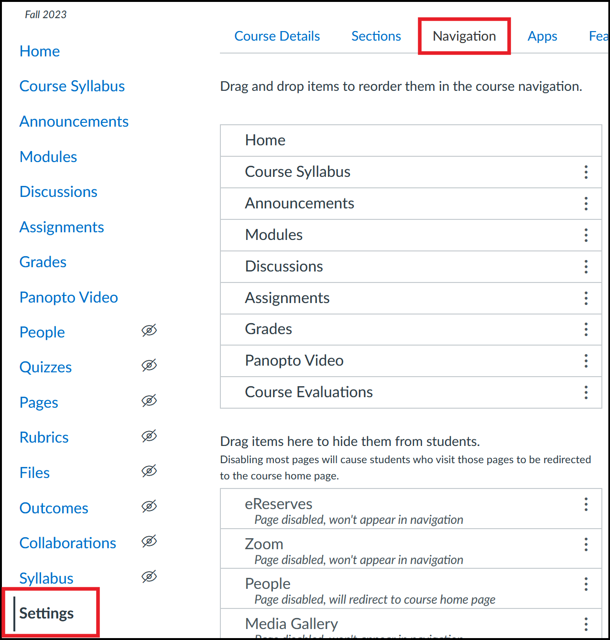This screenshot has width=610, height=640.
Task: Go to Announcements in course sidebar
Action: pos(74,121)
